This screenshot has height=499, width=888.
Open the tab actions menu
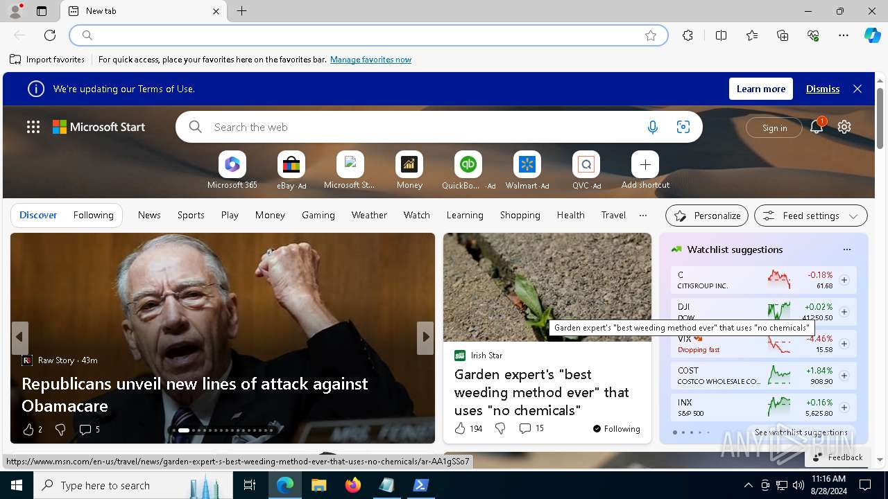point(42,11)
